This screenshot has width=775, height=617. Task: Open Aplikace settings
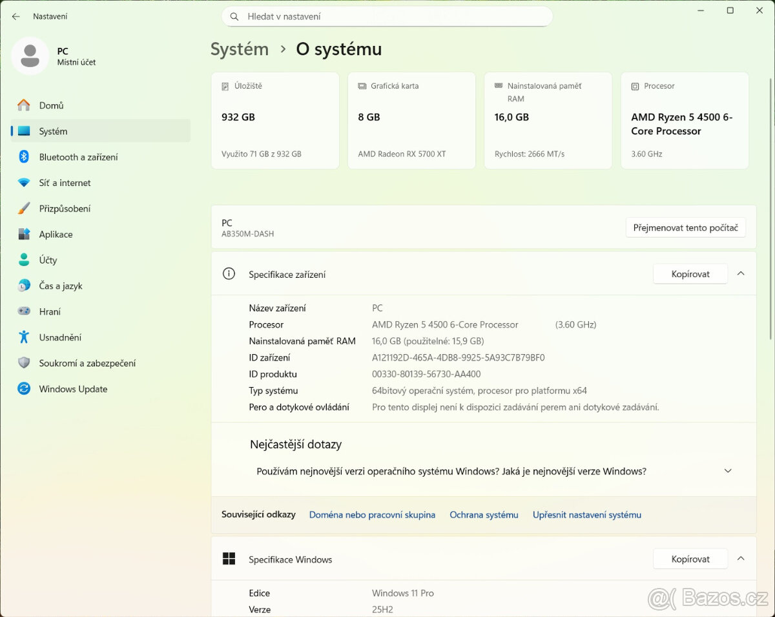pos(56,234)
